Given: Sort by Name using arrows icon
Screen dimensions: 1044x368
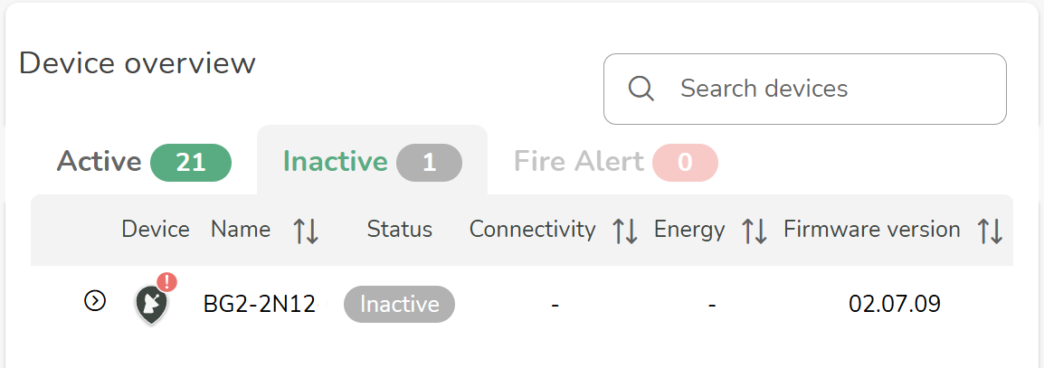Looking at the screenshot, I should coord(306,231).
